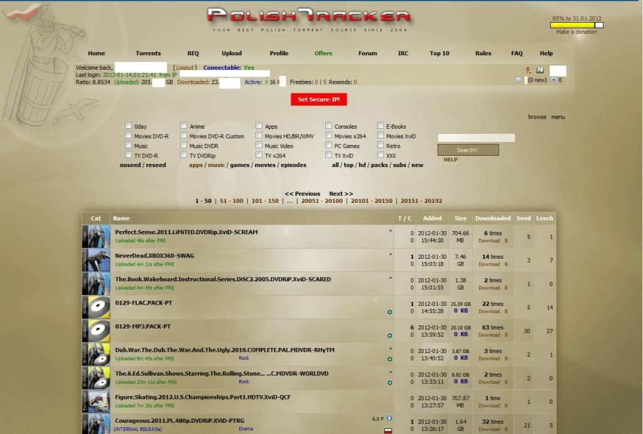
Task: Open the Torrents menu item
Action: [x=148, y=53]
